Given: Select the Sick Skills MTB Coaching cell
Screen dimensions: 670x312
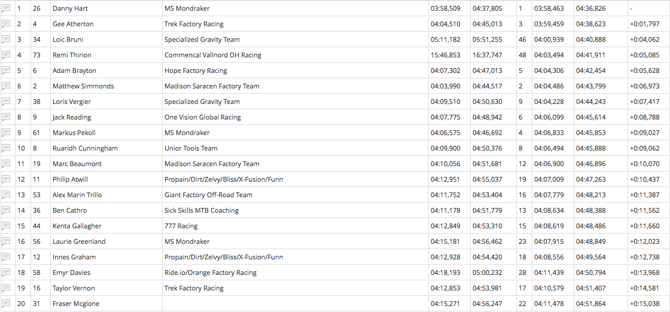Looking at the screenshot, I should click(202, 210).
